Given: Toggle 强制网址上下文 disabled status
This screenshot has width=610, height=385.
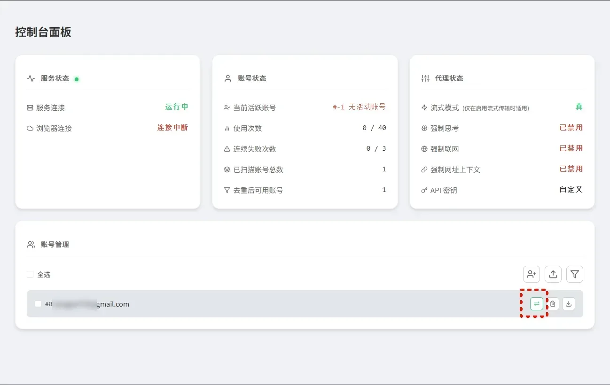Looking at the screenshot, I should tap(571, 169).
